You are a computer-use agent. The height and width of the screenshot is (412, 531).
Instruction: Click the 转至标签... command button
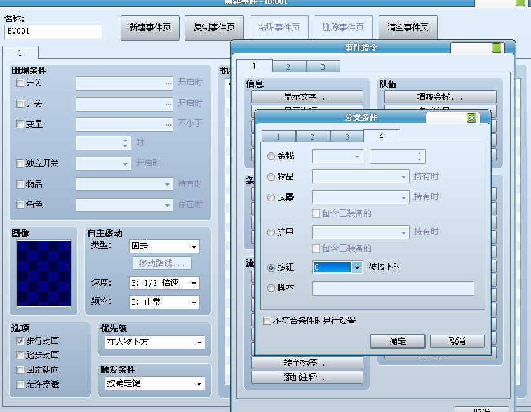click(307, 363)
